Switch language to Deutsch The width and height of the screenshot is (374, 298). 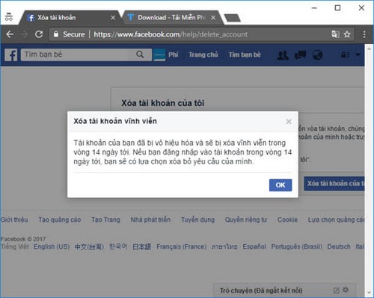pos(339,246)
